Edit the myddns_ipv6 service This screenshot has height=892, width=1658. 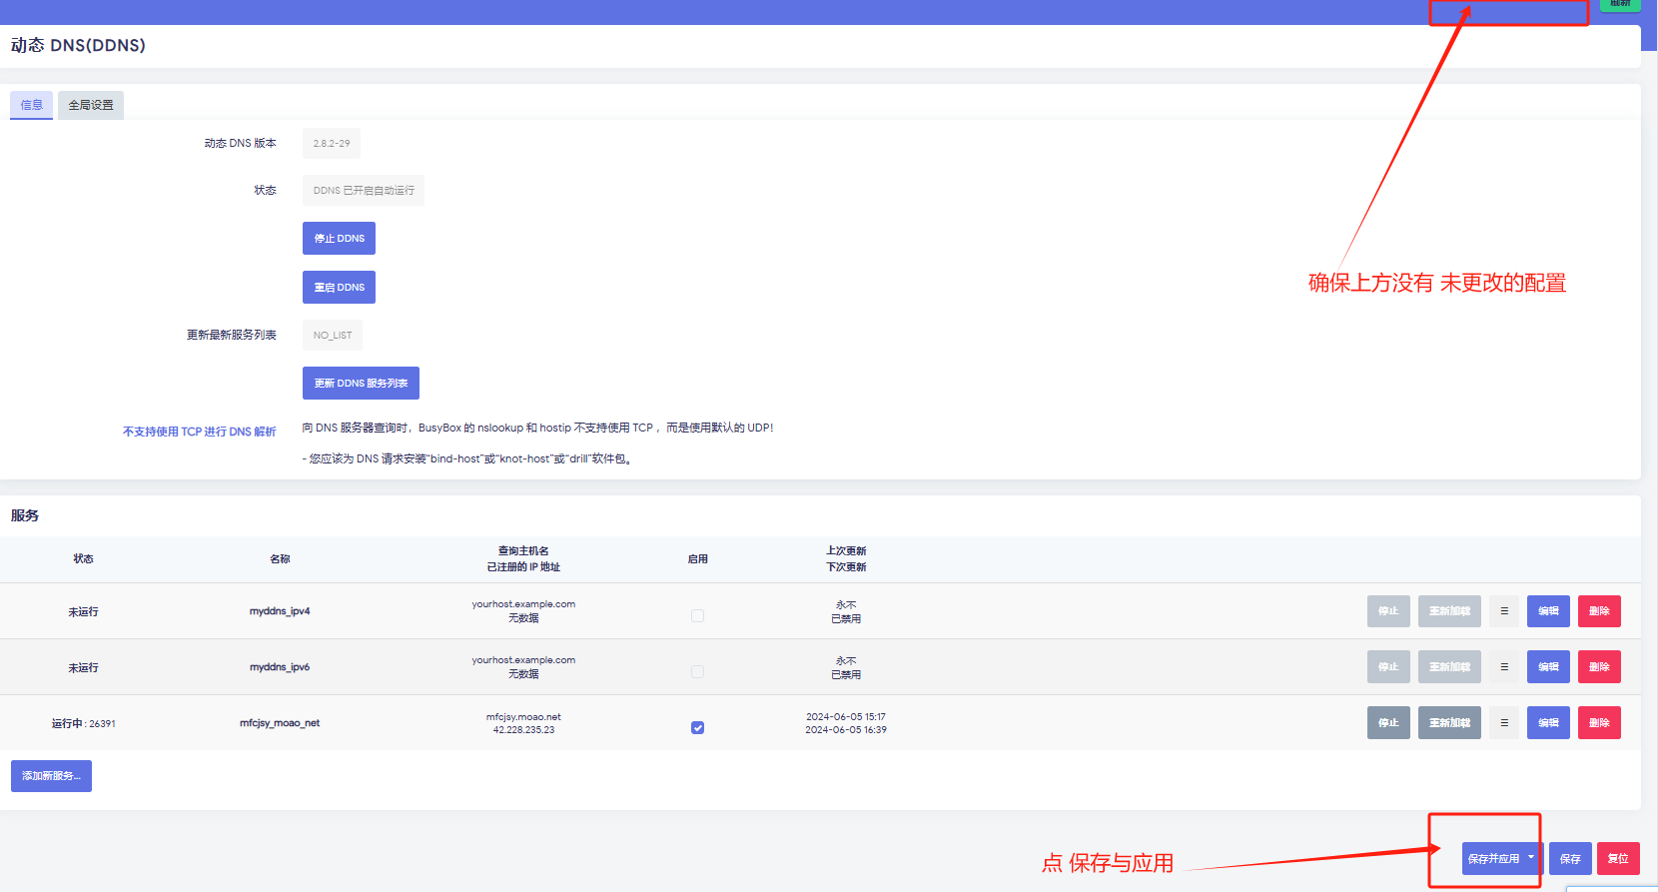point(1548,667)
